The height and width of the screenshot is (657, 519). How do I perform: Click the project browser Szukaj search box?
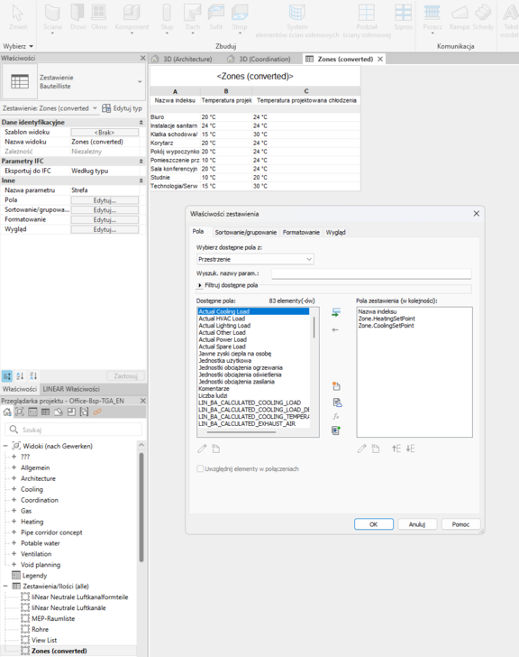click(73, 430)
